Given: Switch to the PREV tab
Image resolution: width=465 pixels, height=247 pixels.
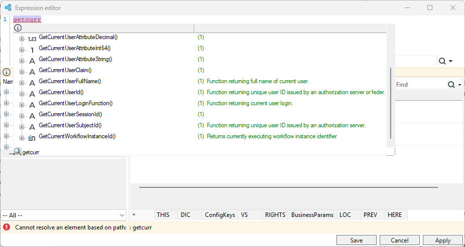Looking at the screenshot, I should coord(372,215).
